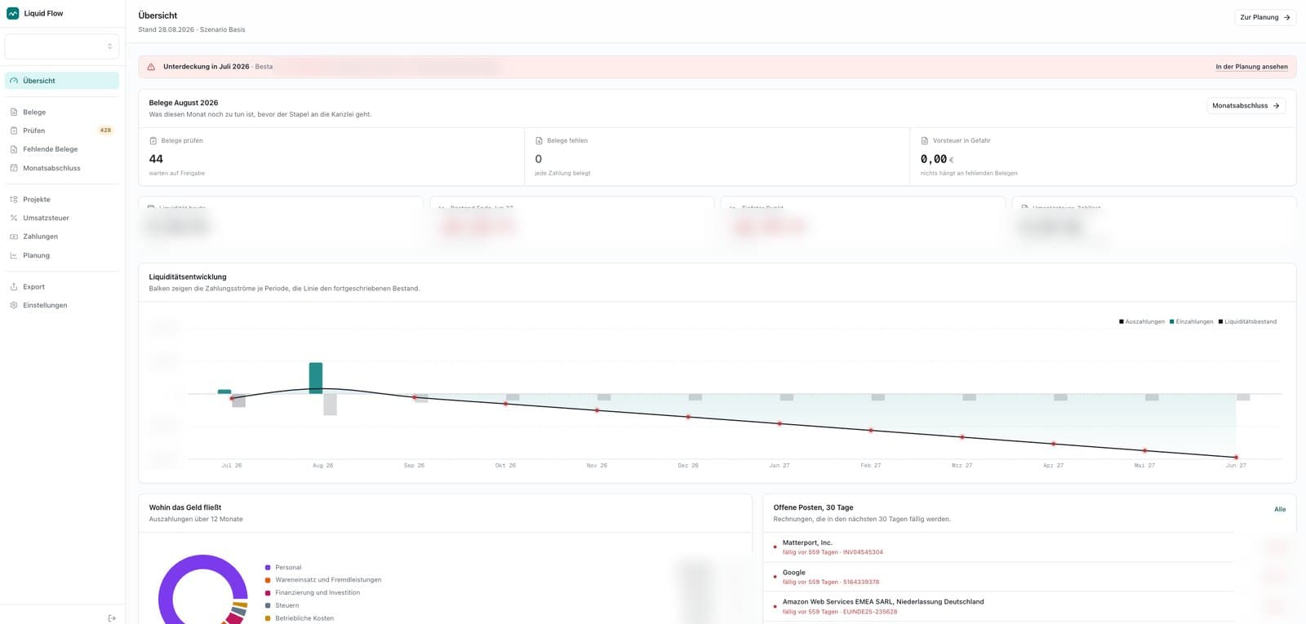
Task: Click the Steuern legend item
Action: tap(282, 605)
